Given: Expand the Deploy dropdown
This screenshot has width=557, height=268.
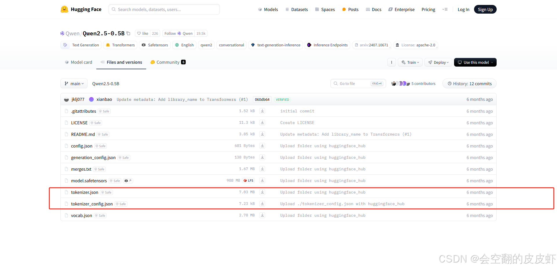Looking at the screenshot, I should [x=438, y=62].
